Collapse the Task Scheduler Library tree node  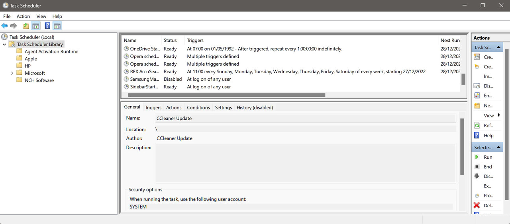click(4, 45)
